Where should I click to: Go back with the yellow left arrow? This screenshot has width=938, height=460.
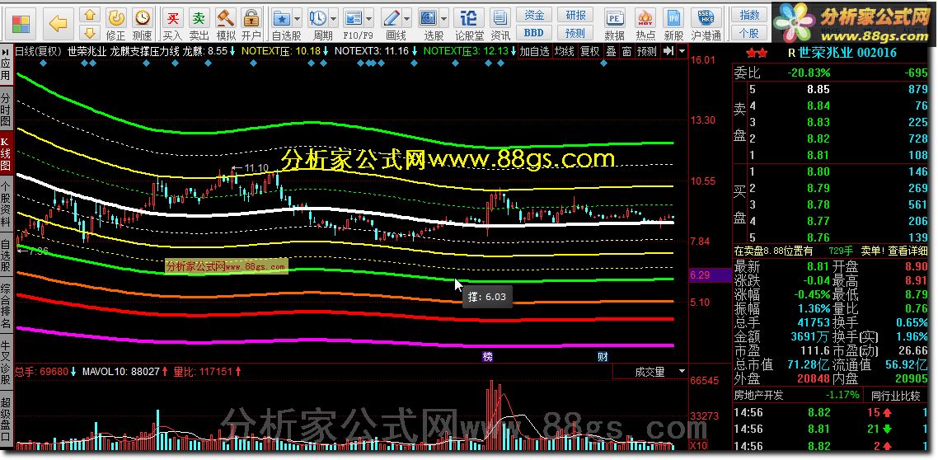pyautogui.click(x=58, y=24)
